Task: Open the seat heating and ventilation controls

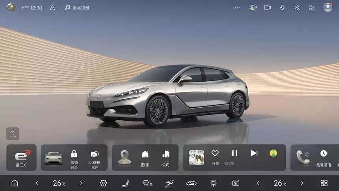Action: tap(125, 183)
